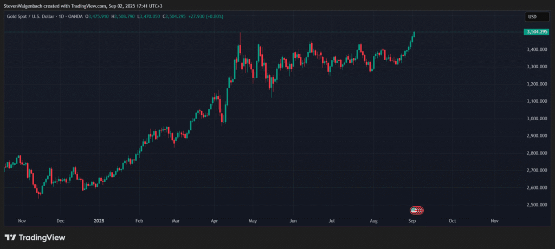
Task: Click the Feb label on time axis
Action: click(139, 221)
